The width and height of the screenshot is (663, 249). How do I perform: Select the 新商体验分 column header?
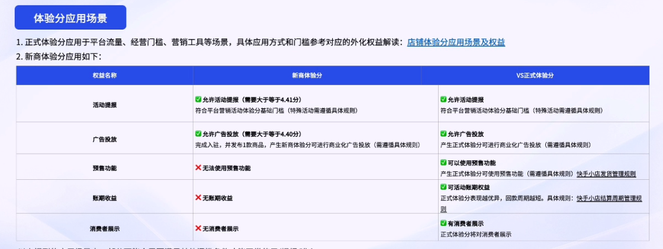[307, 75]
